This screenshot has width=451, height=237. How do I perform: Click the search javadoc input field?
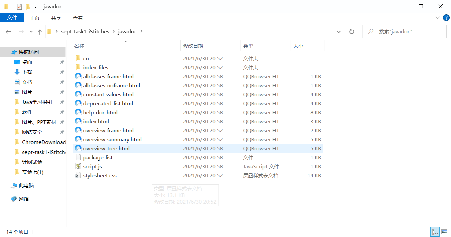[404, 32]
